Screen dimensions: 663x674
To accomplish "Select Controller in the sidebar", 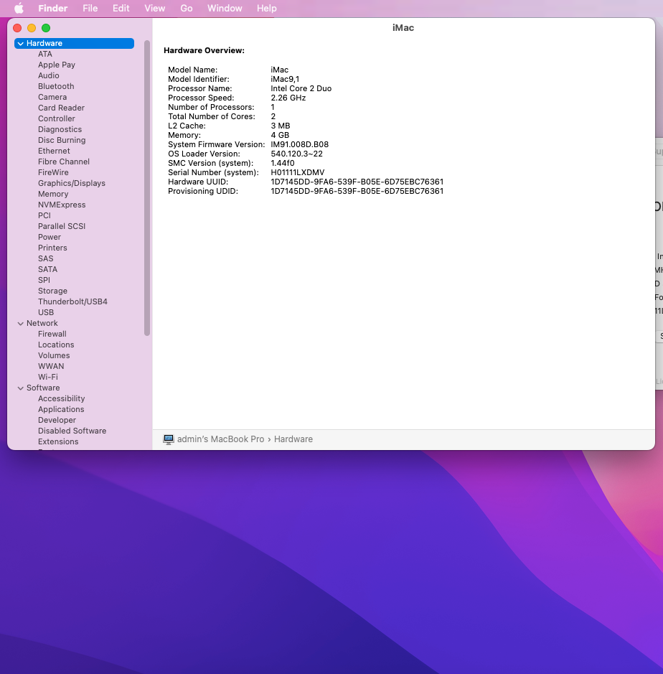I will click(x=56, y=118).
